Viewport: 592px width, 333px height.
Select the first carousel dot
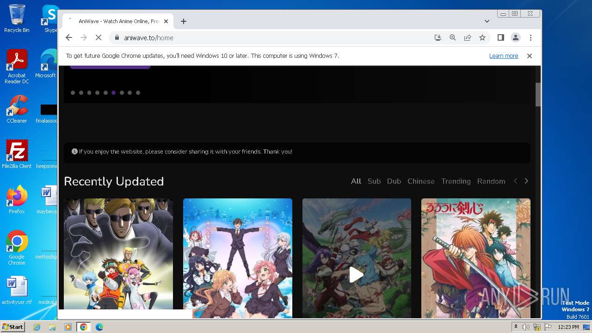click(x=73, y=93)
